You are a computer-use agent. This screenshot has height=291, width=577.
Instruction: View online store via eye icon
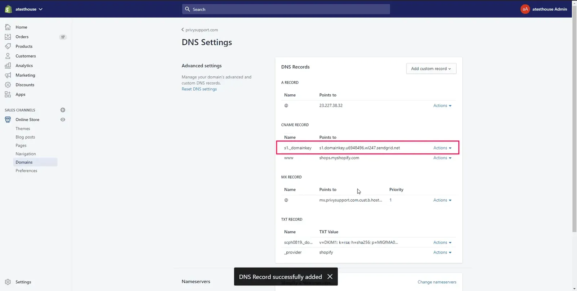(x=63, y=120)
